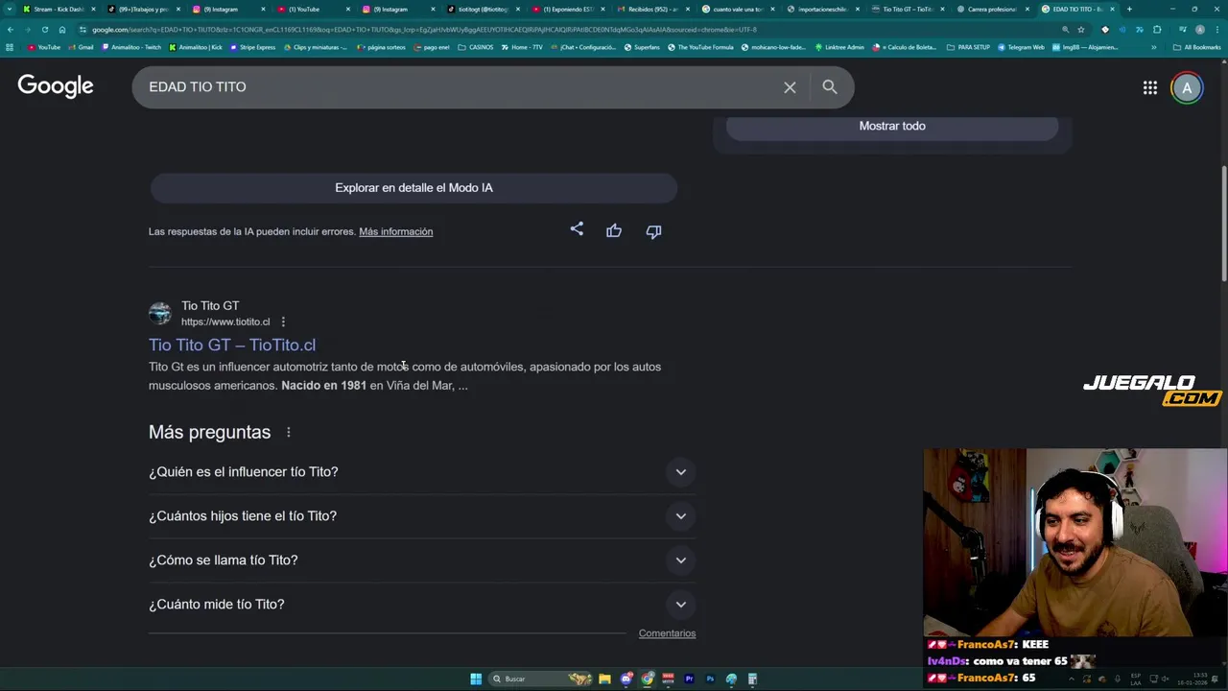Show hidden bookmarks with the double chevron
This screenshot has height=691, width=1228.
(1154, 47)
